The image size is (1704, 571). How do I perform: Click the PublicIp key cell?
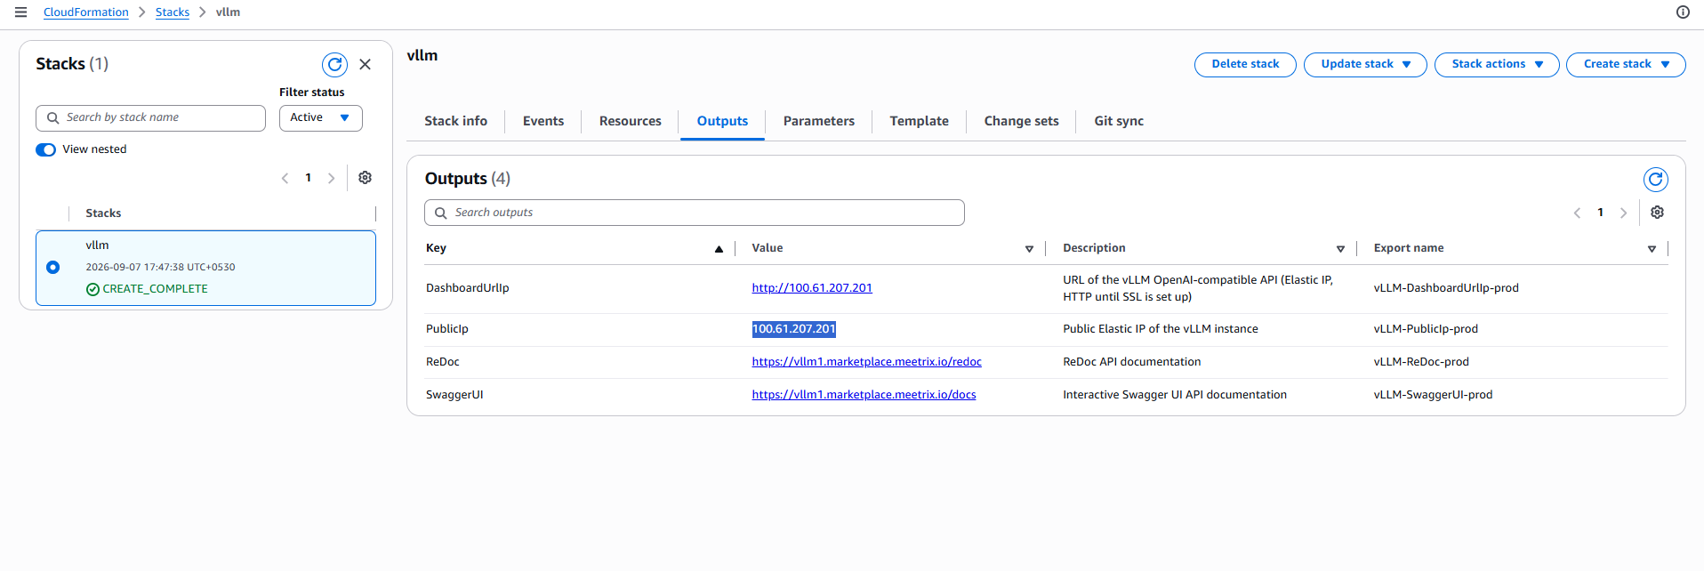tap(446, 329)
